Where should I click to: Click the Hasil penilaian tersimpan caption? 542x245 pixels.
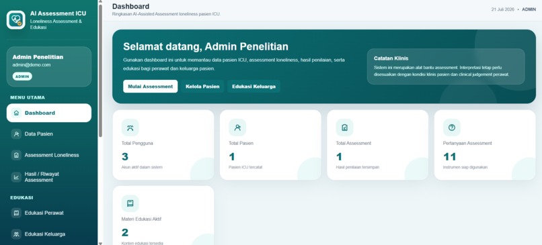click(x=358, y=167)
